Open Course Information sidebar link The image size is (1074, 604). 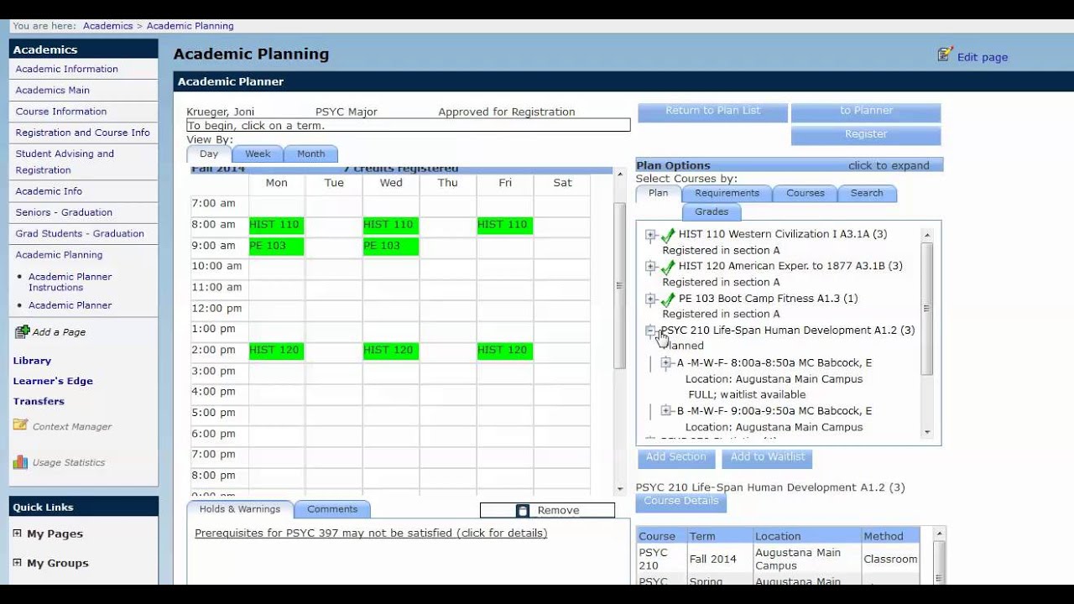pos(60,111)
